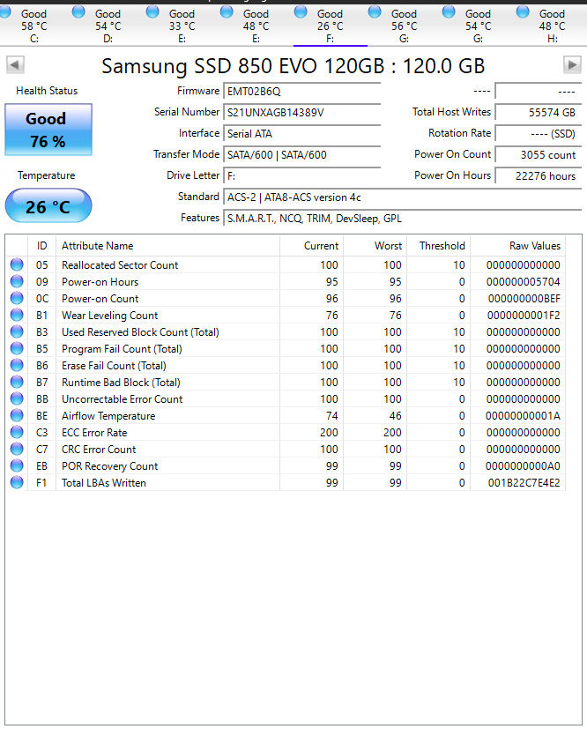Select the Wear Leveling Count attribute name
Image resolution: width=587 pixels, height=729 pixels.
point(109,316)
